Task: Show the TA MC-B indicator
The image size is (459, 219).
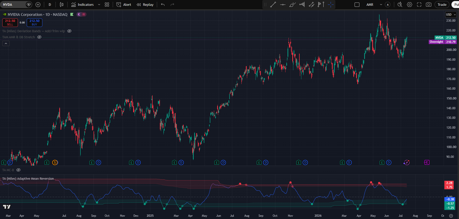Action: [18, 170]
